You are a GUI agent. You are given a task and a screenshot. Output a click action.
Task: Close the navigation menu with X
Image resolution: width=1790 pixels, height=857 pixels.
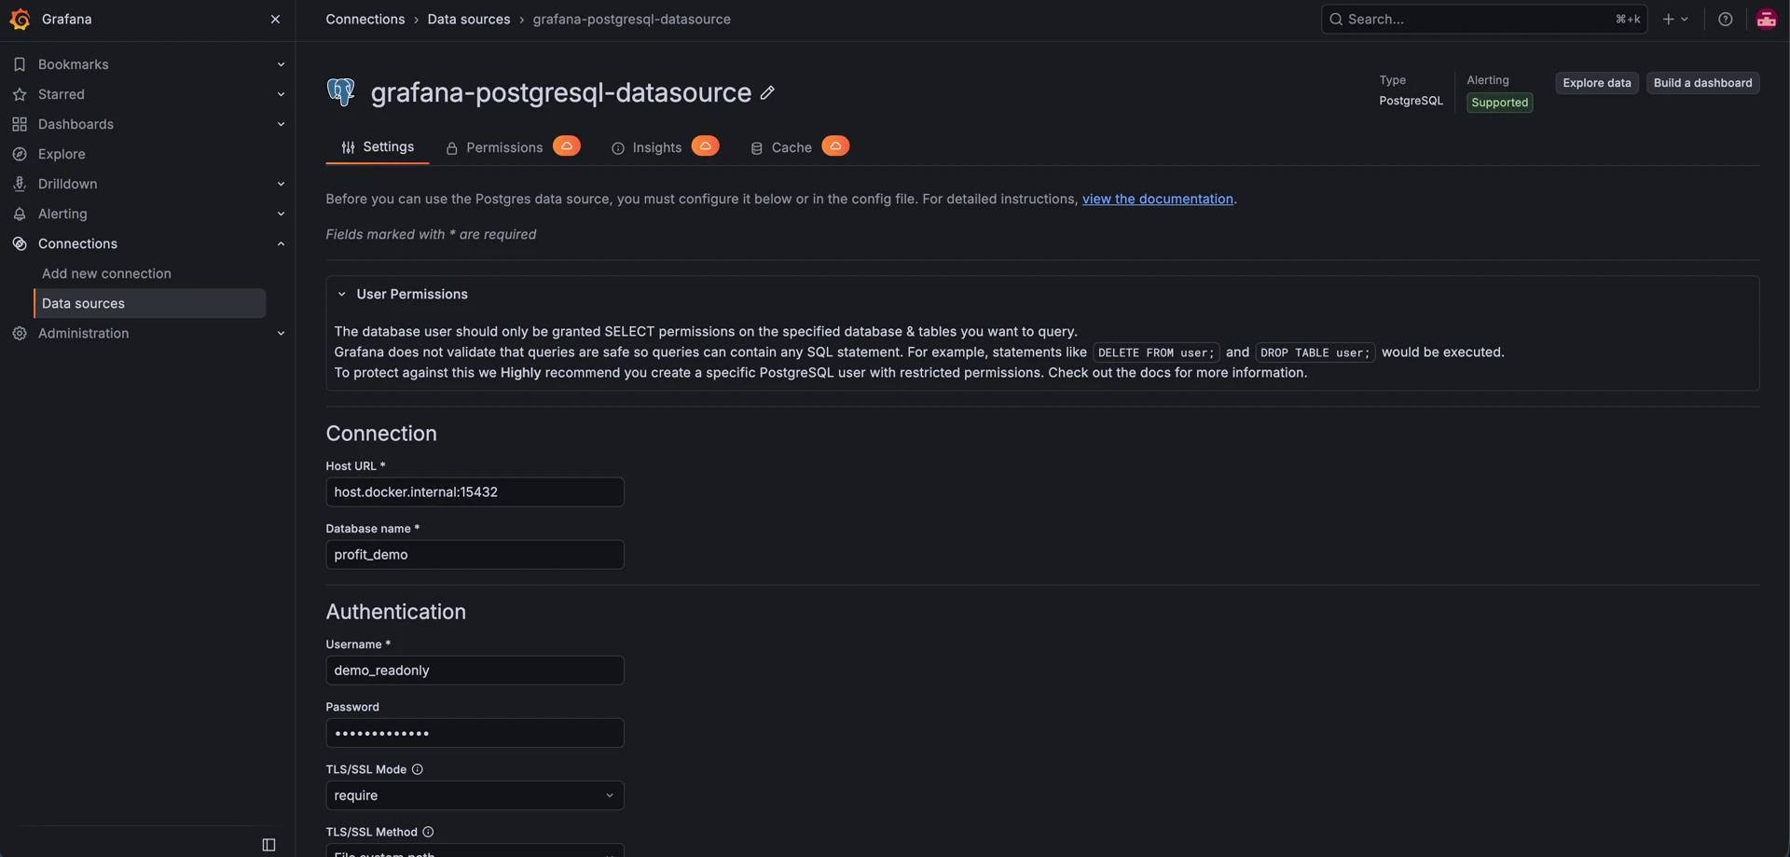tap(275, 20)
